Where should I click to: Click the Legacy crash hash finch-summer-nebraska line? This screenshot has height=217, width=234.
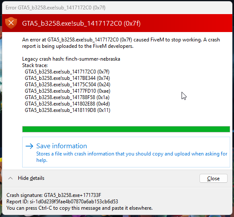pyautogui.click(x=71, y=59)
